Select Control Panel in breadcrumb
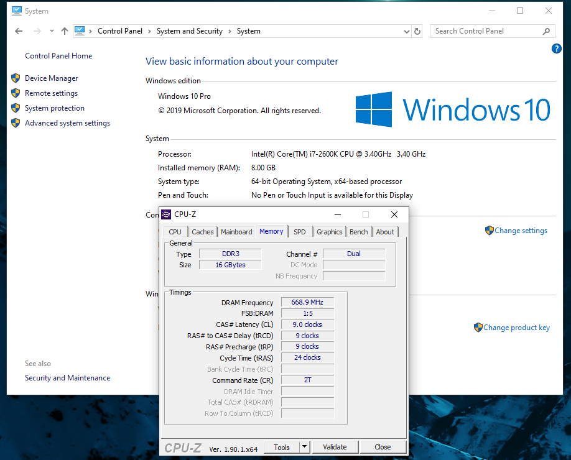The height and width of the screenshot is (460, 571). [120, 31]
